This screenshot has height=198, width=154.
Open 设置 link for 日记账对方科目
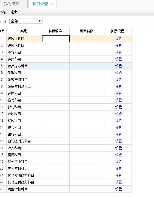point(118,141)
